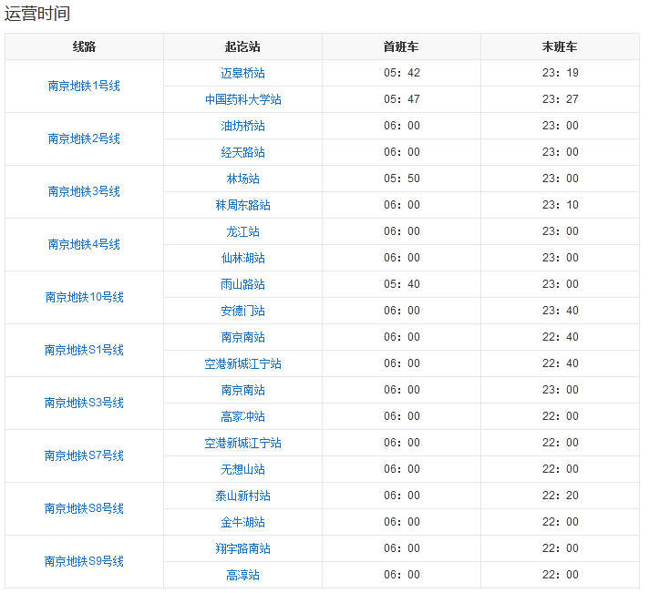The width and height of the screenshot is (649, 593).
Task: Open the 高家冲站 station link
Action: [242, 417]
